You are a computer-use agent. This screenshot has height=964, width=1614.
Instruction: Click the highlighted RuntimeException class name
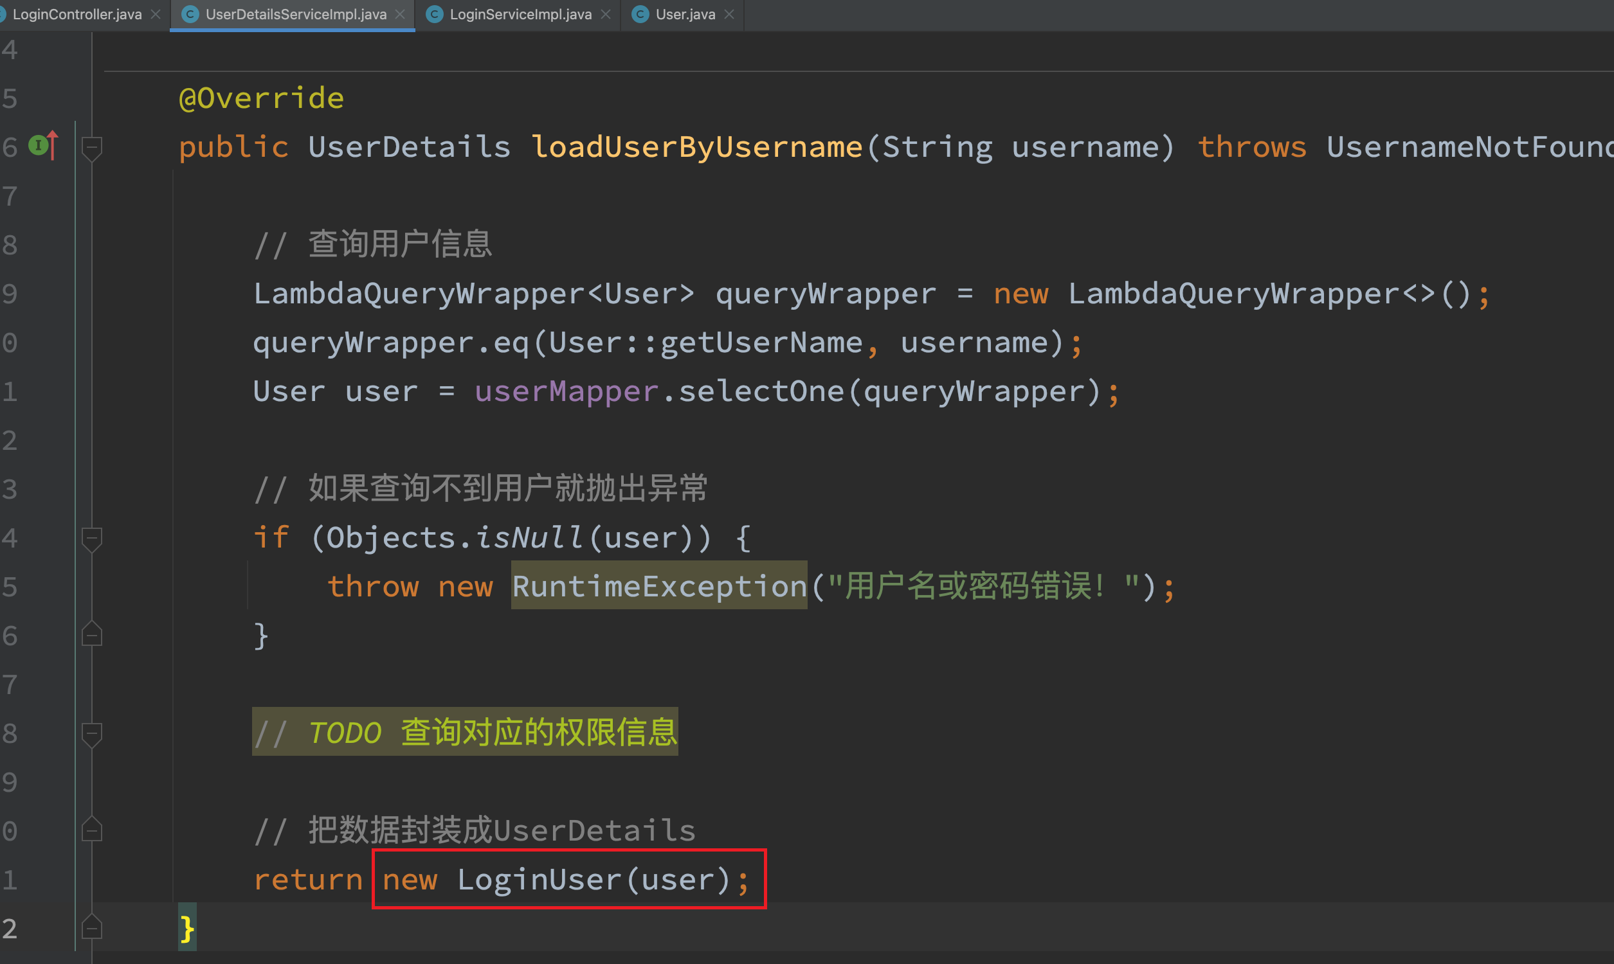click(x=659, y=586)
